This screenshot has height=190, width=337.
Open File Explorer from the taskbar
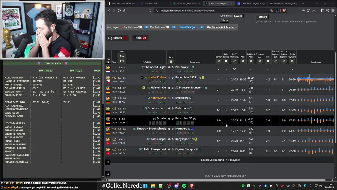(153, 186)
